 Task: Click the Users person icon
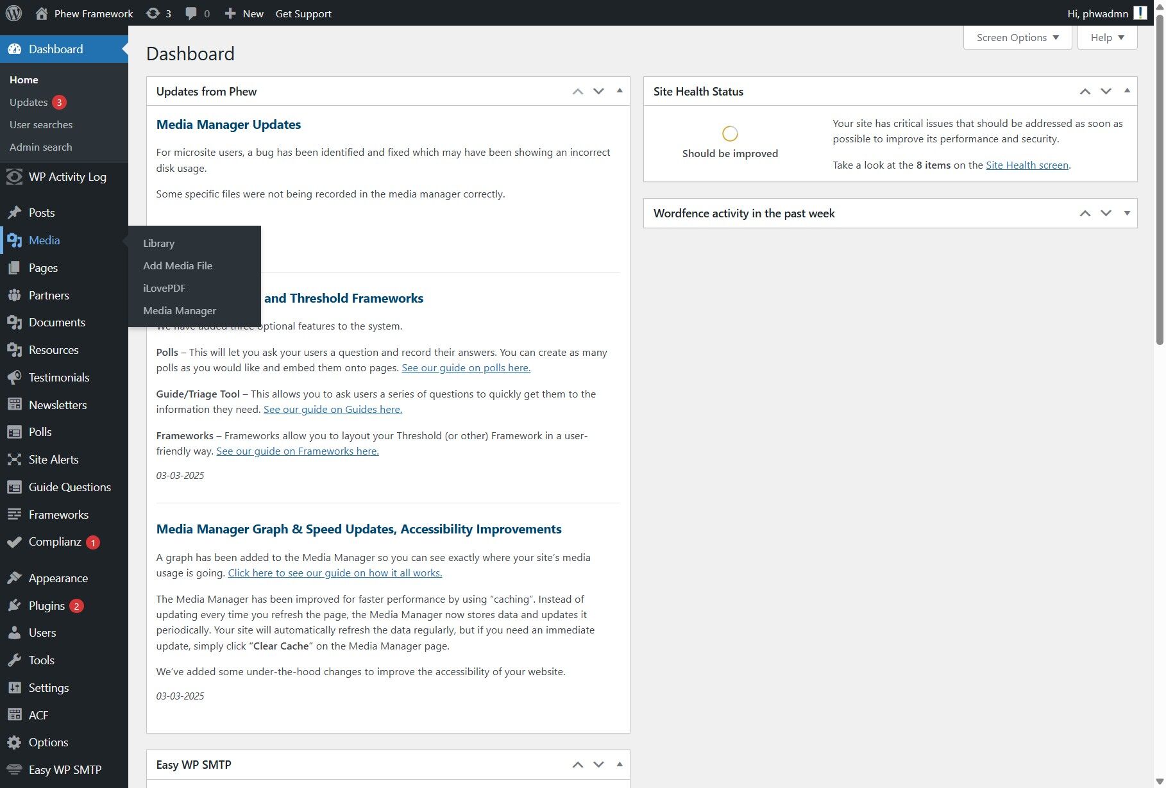[14, 633]
